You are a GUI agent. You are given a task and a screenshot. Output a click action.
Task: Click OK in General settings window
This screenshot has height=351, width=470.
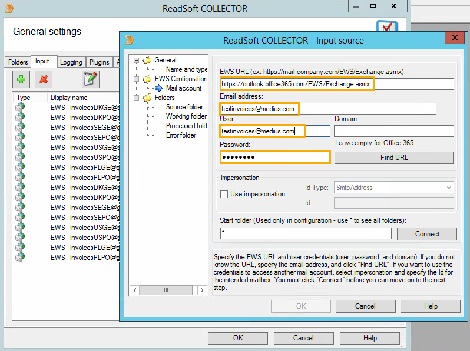pyautogui.click(x=238, y=338)
